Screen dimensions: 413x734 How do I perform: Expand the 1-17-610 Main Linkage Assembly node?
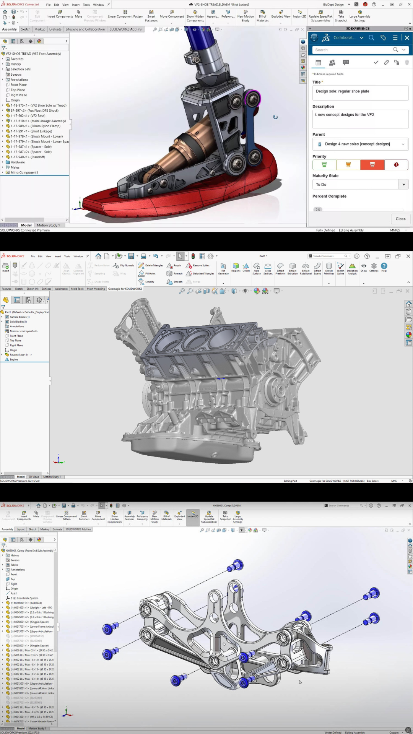[x=3, y=121]
